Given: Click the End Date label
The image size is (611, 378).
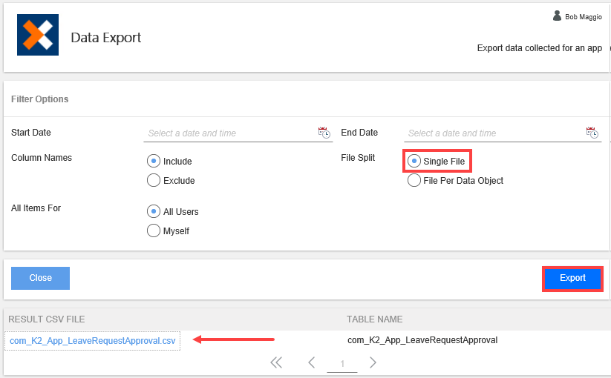Looking at the screenshot, I should click(359, 132).
